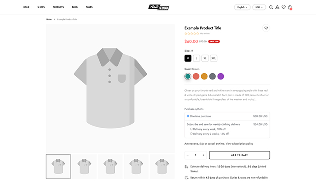Open the Products menu
316x181 pixels.
coord(58,7)
